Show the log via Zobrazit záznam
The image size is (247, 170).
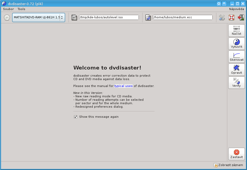coord(228,165)
